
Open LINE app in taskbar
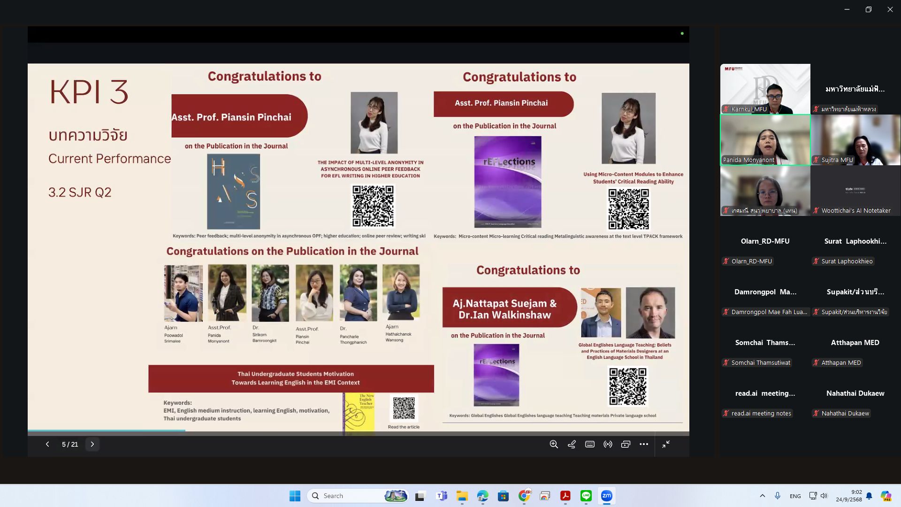click(586, 496)
